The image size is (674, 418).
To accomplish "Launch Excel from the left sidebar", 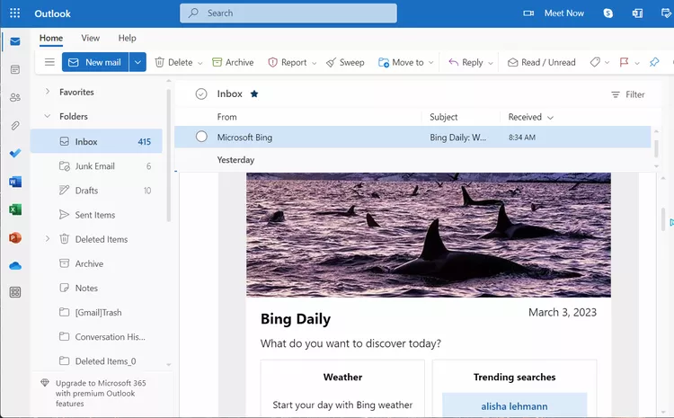I will pyautogui.click(x=15, y=209).
